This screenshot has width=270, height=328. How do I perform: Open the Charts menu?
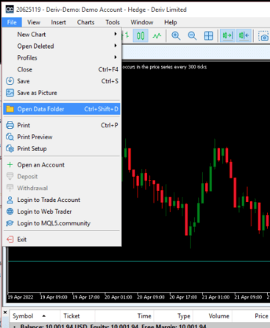click(85, 22)
